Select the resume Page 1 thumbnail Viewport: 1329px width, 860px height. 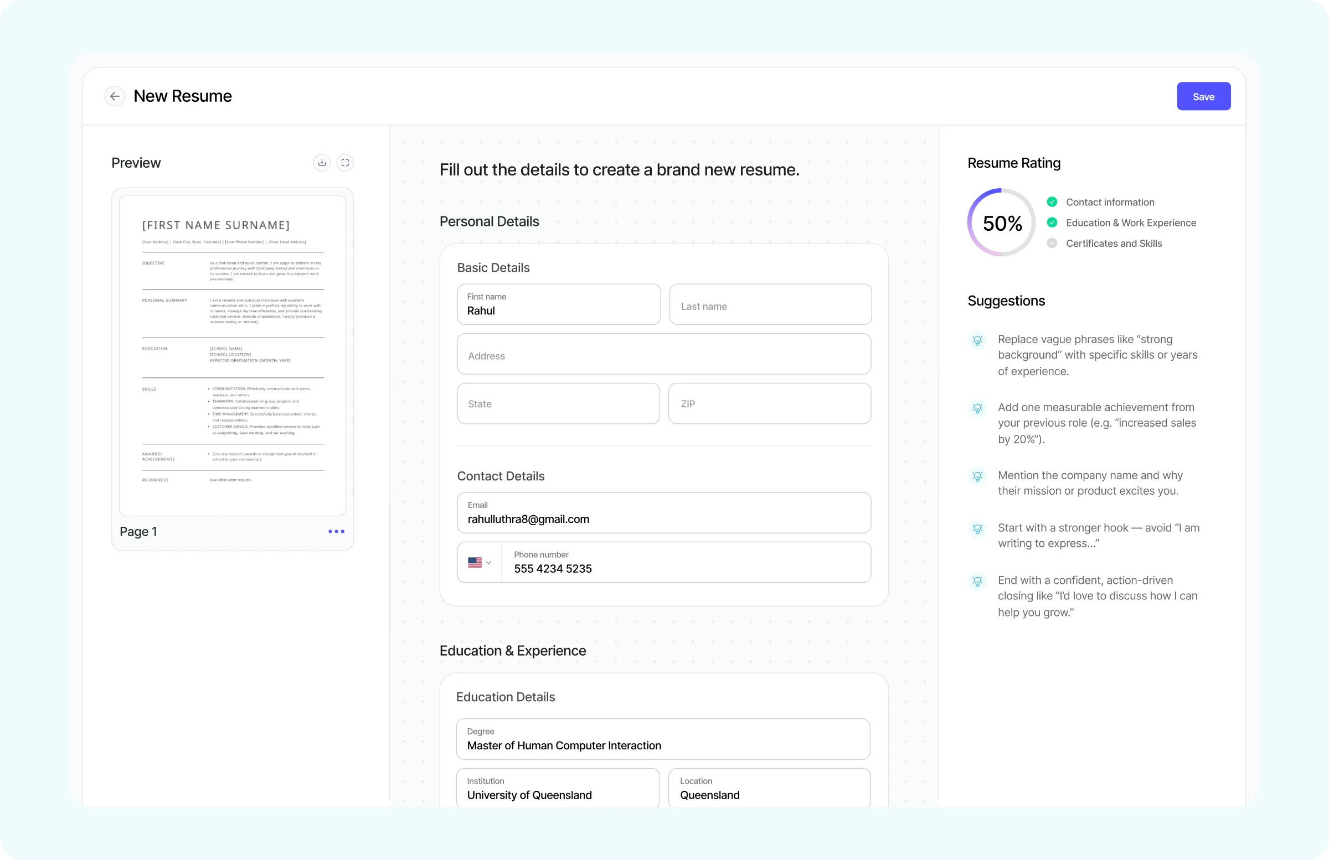[x=232, y=355]
